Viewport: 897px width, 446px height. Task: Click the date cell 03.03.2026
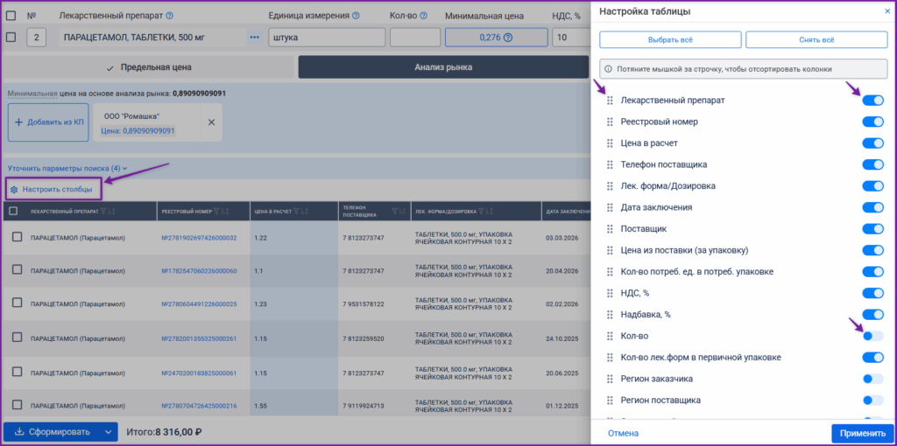pyautogui.click(x=562, y=237)
